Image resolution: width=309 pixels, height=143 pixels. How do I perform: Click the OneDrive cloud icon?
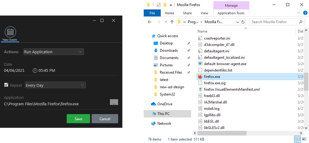tap(153, 104)
